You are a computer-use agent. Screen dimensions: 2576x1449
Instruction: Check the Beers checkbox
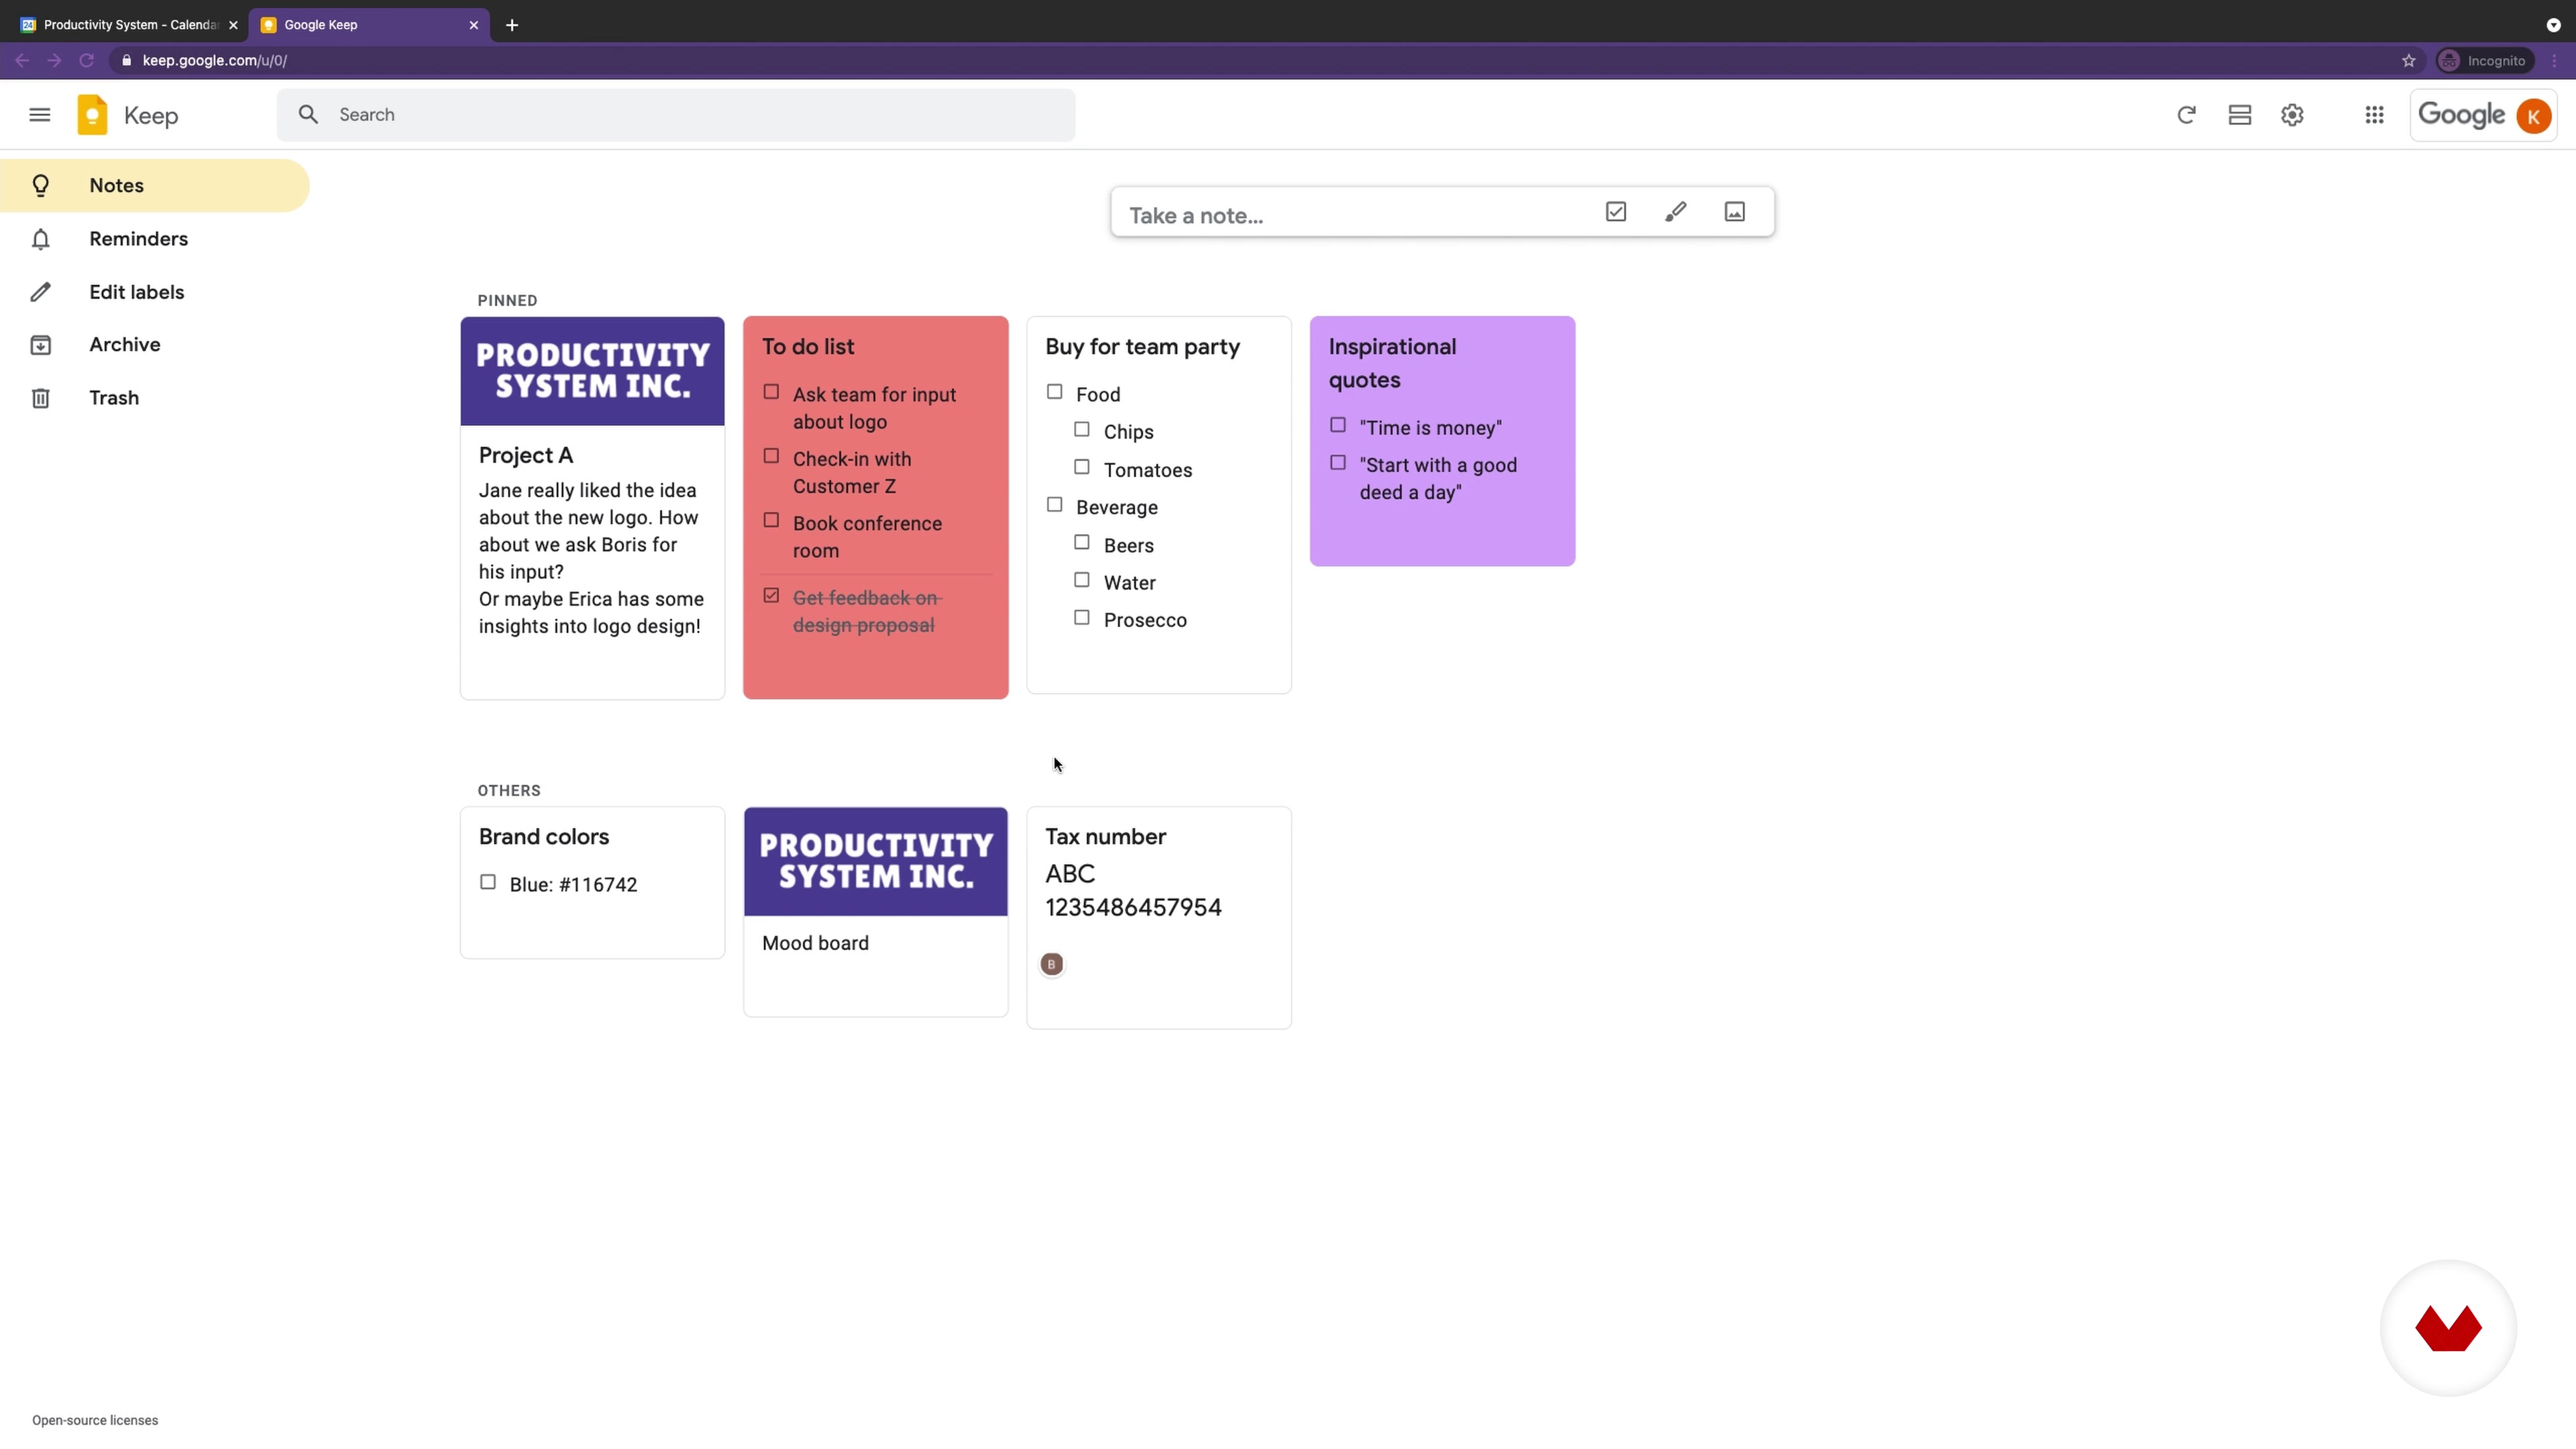click(1082, 542)
